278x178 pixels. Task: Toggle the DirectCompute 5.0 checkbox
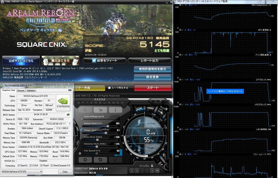click(52, 165)
